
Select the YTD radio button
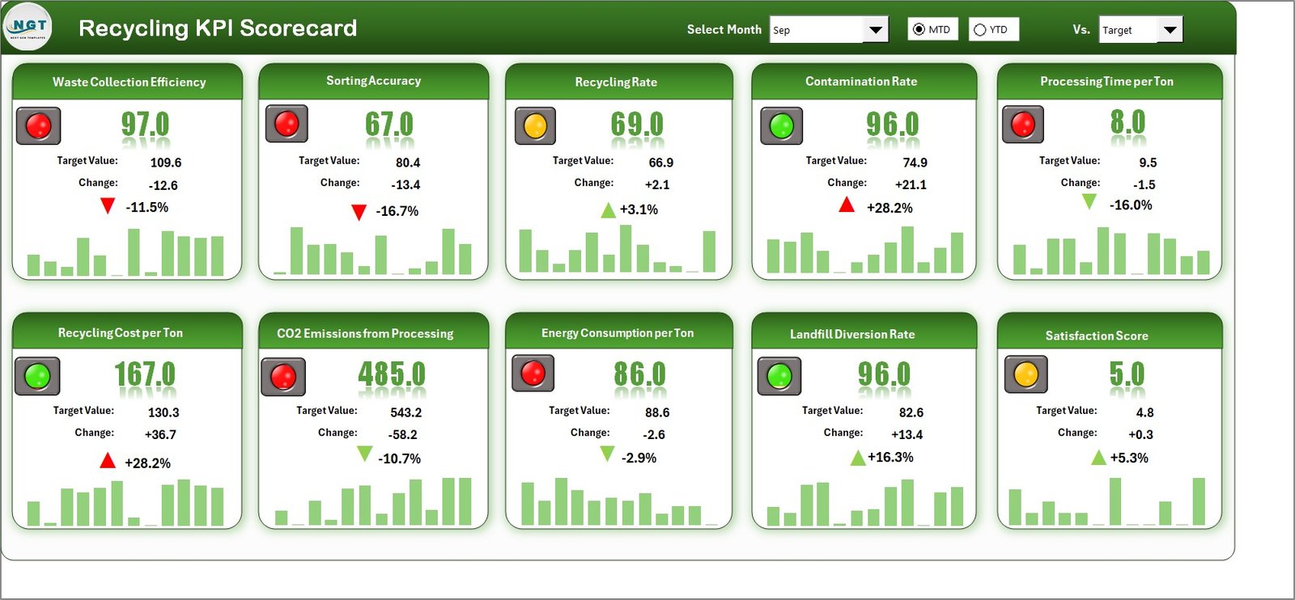(x=980, y=30)
